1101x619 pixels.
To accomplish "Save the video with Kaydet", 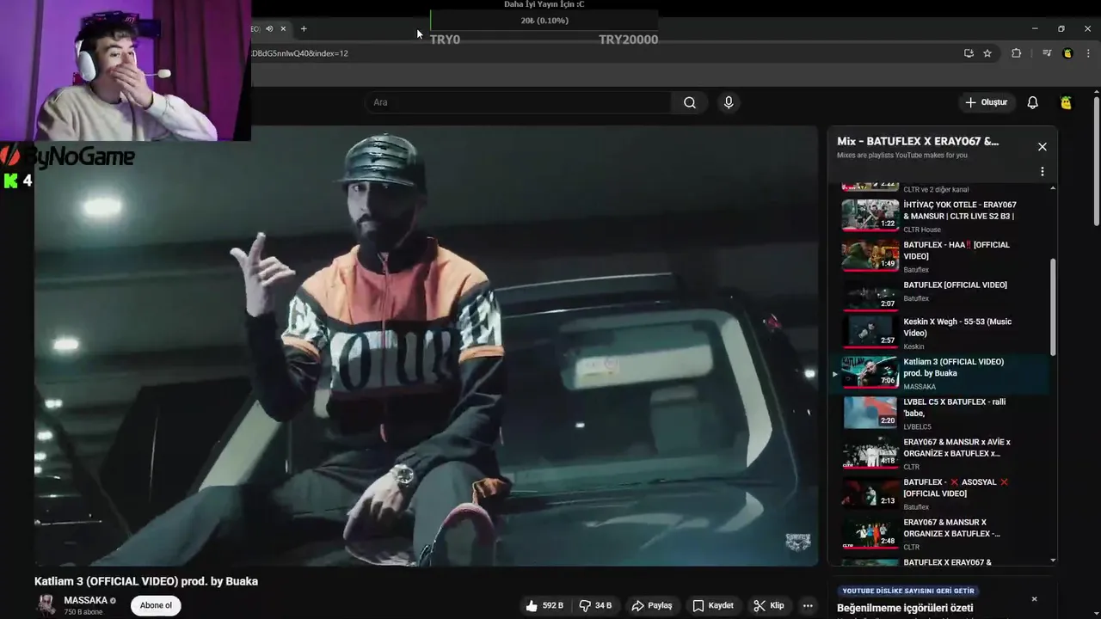I will [712, 605].
